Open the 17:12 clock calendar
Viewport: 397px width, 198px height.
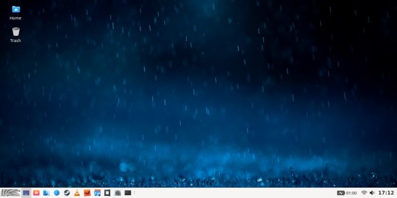pos(386,193)
